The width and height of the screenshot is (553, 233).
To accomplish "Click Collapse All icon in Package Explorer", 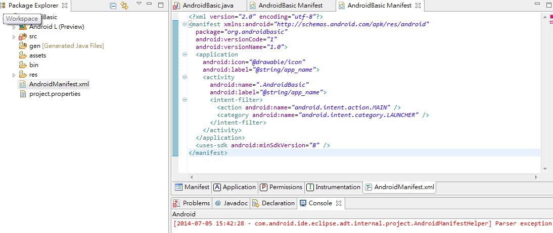I will click(113, 6).
